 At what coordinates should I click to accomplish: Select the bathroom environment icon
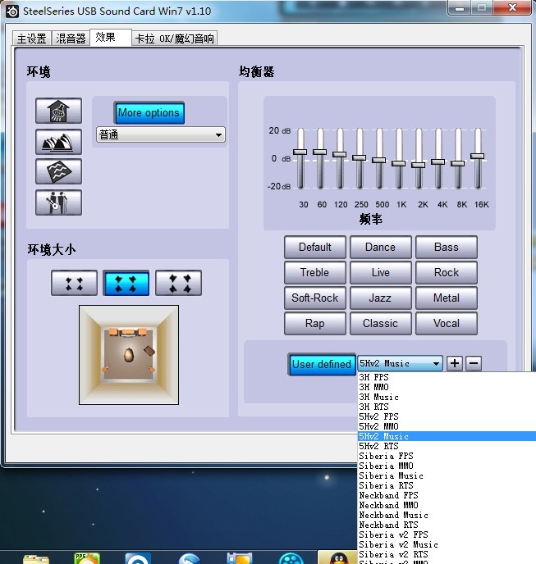coord(58,111)
